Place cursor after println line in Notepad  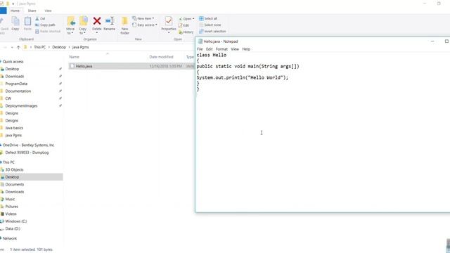pos(289,77)
